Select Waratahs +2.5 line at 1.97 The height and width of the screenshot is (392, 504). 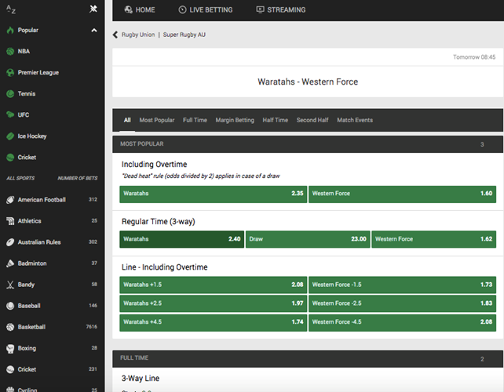click(213, 303)
